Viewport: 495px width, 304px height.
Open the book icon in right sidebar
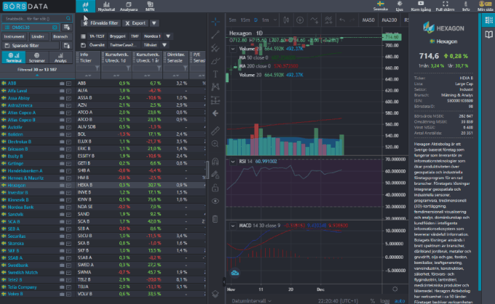(x=488, y=34)
